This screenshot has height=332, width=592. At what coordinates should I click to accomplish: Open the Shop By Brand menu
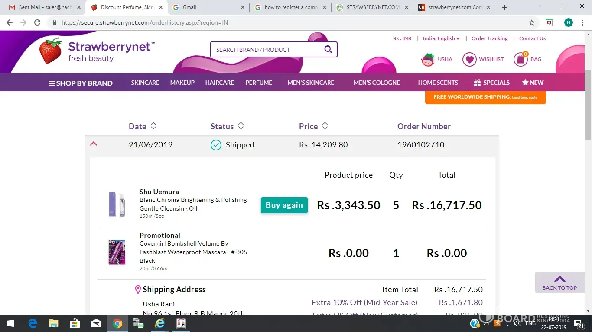coord(81,83)
